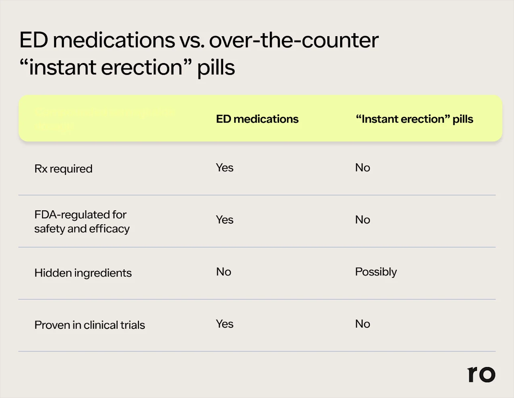This screenshot has width=514, height=398.
Task: Click Yes for Rx required
Action: pos(224,168)
